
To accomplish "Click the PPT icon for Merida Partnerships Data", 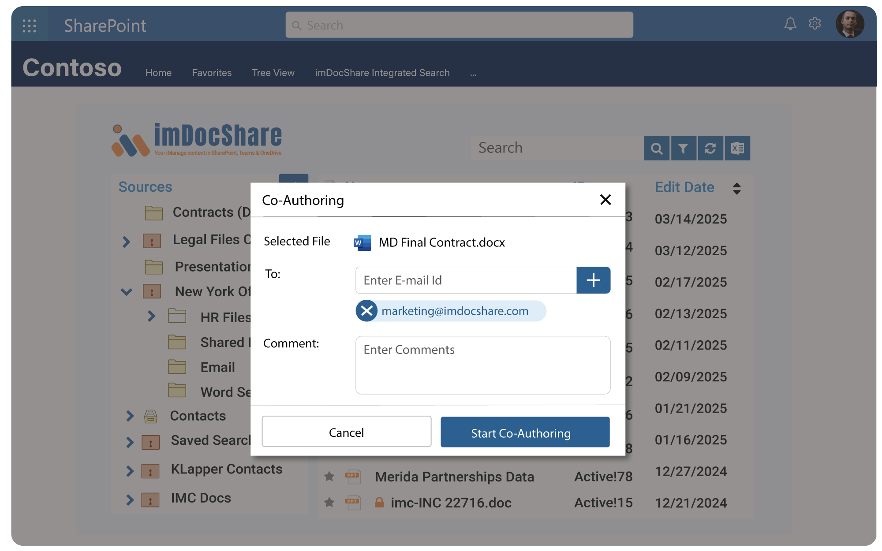I will tap(353, 477).
